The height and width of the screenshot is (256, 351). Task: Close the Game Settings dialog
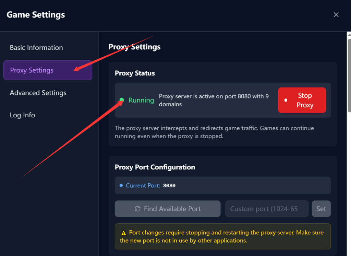pos(336,14)
